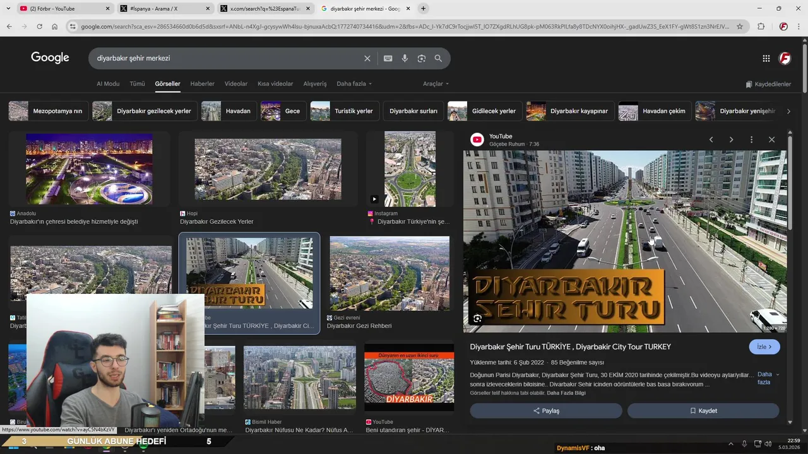Open Google account profile avatar
This screenshot has height=454, width=808.
[785, 58]
